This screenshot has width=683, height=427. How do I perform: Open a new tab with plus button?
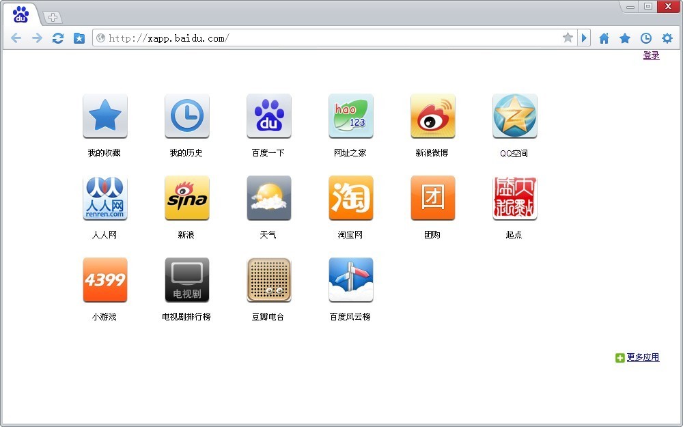coord(53,18)
